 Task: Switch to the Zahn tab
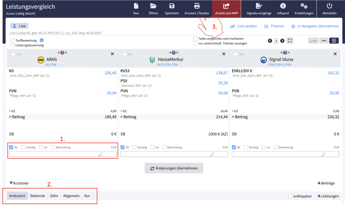[54, 196]
